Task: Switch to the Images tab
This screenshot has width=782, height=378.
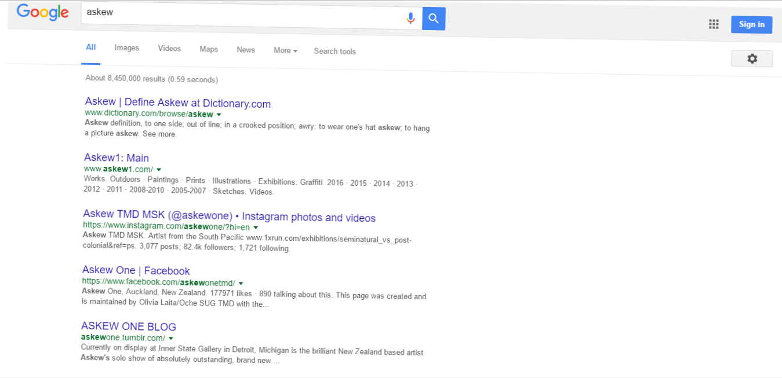Action: click(127, 48)
